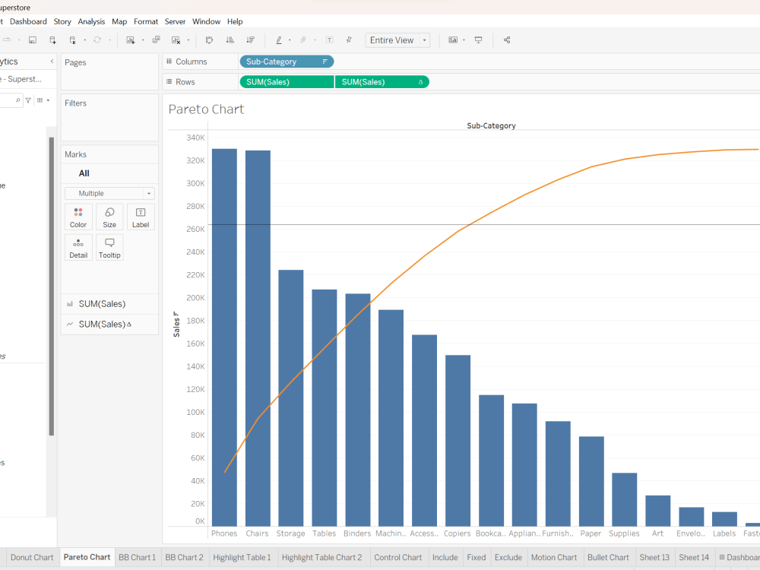760x570 pixels.
Task: Toggle Fix Axes with the pin icon
Action: pos(348,40)
